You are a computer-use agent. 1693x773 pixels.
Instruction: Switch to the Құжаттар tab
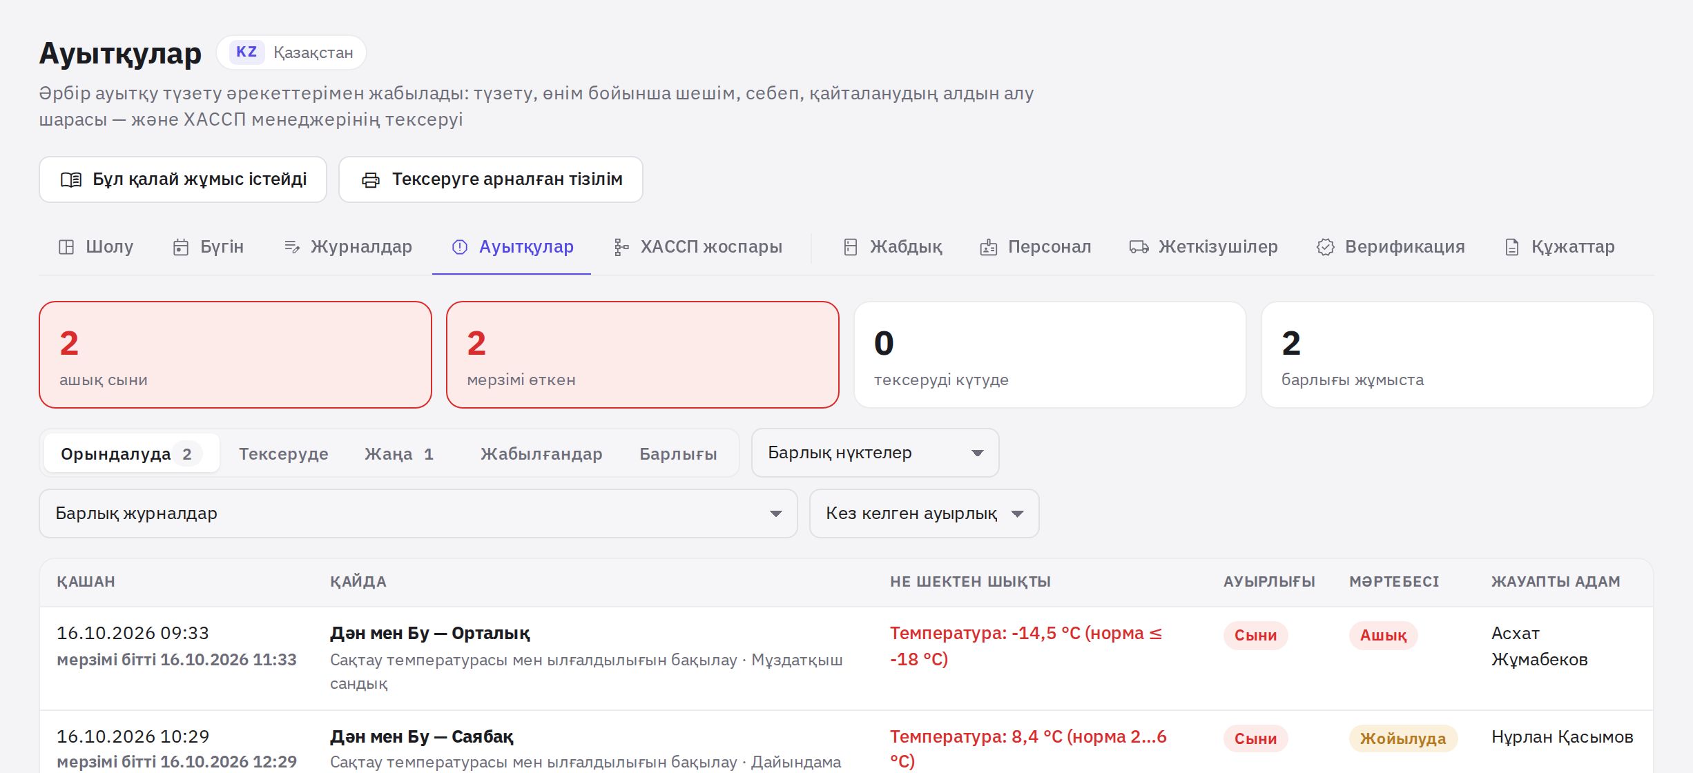point(1559,247)
